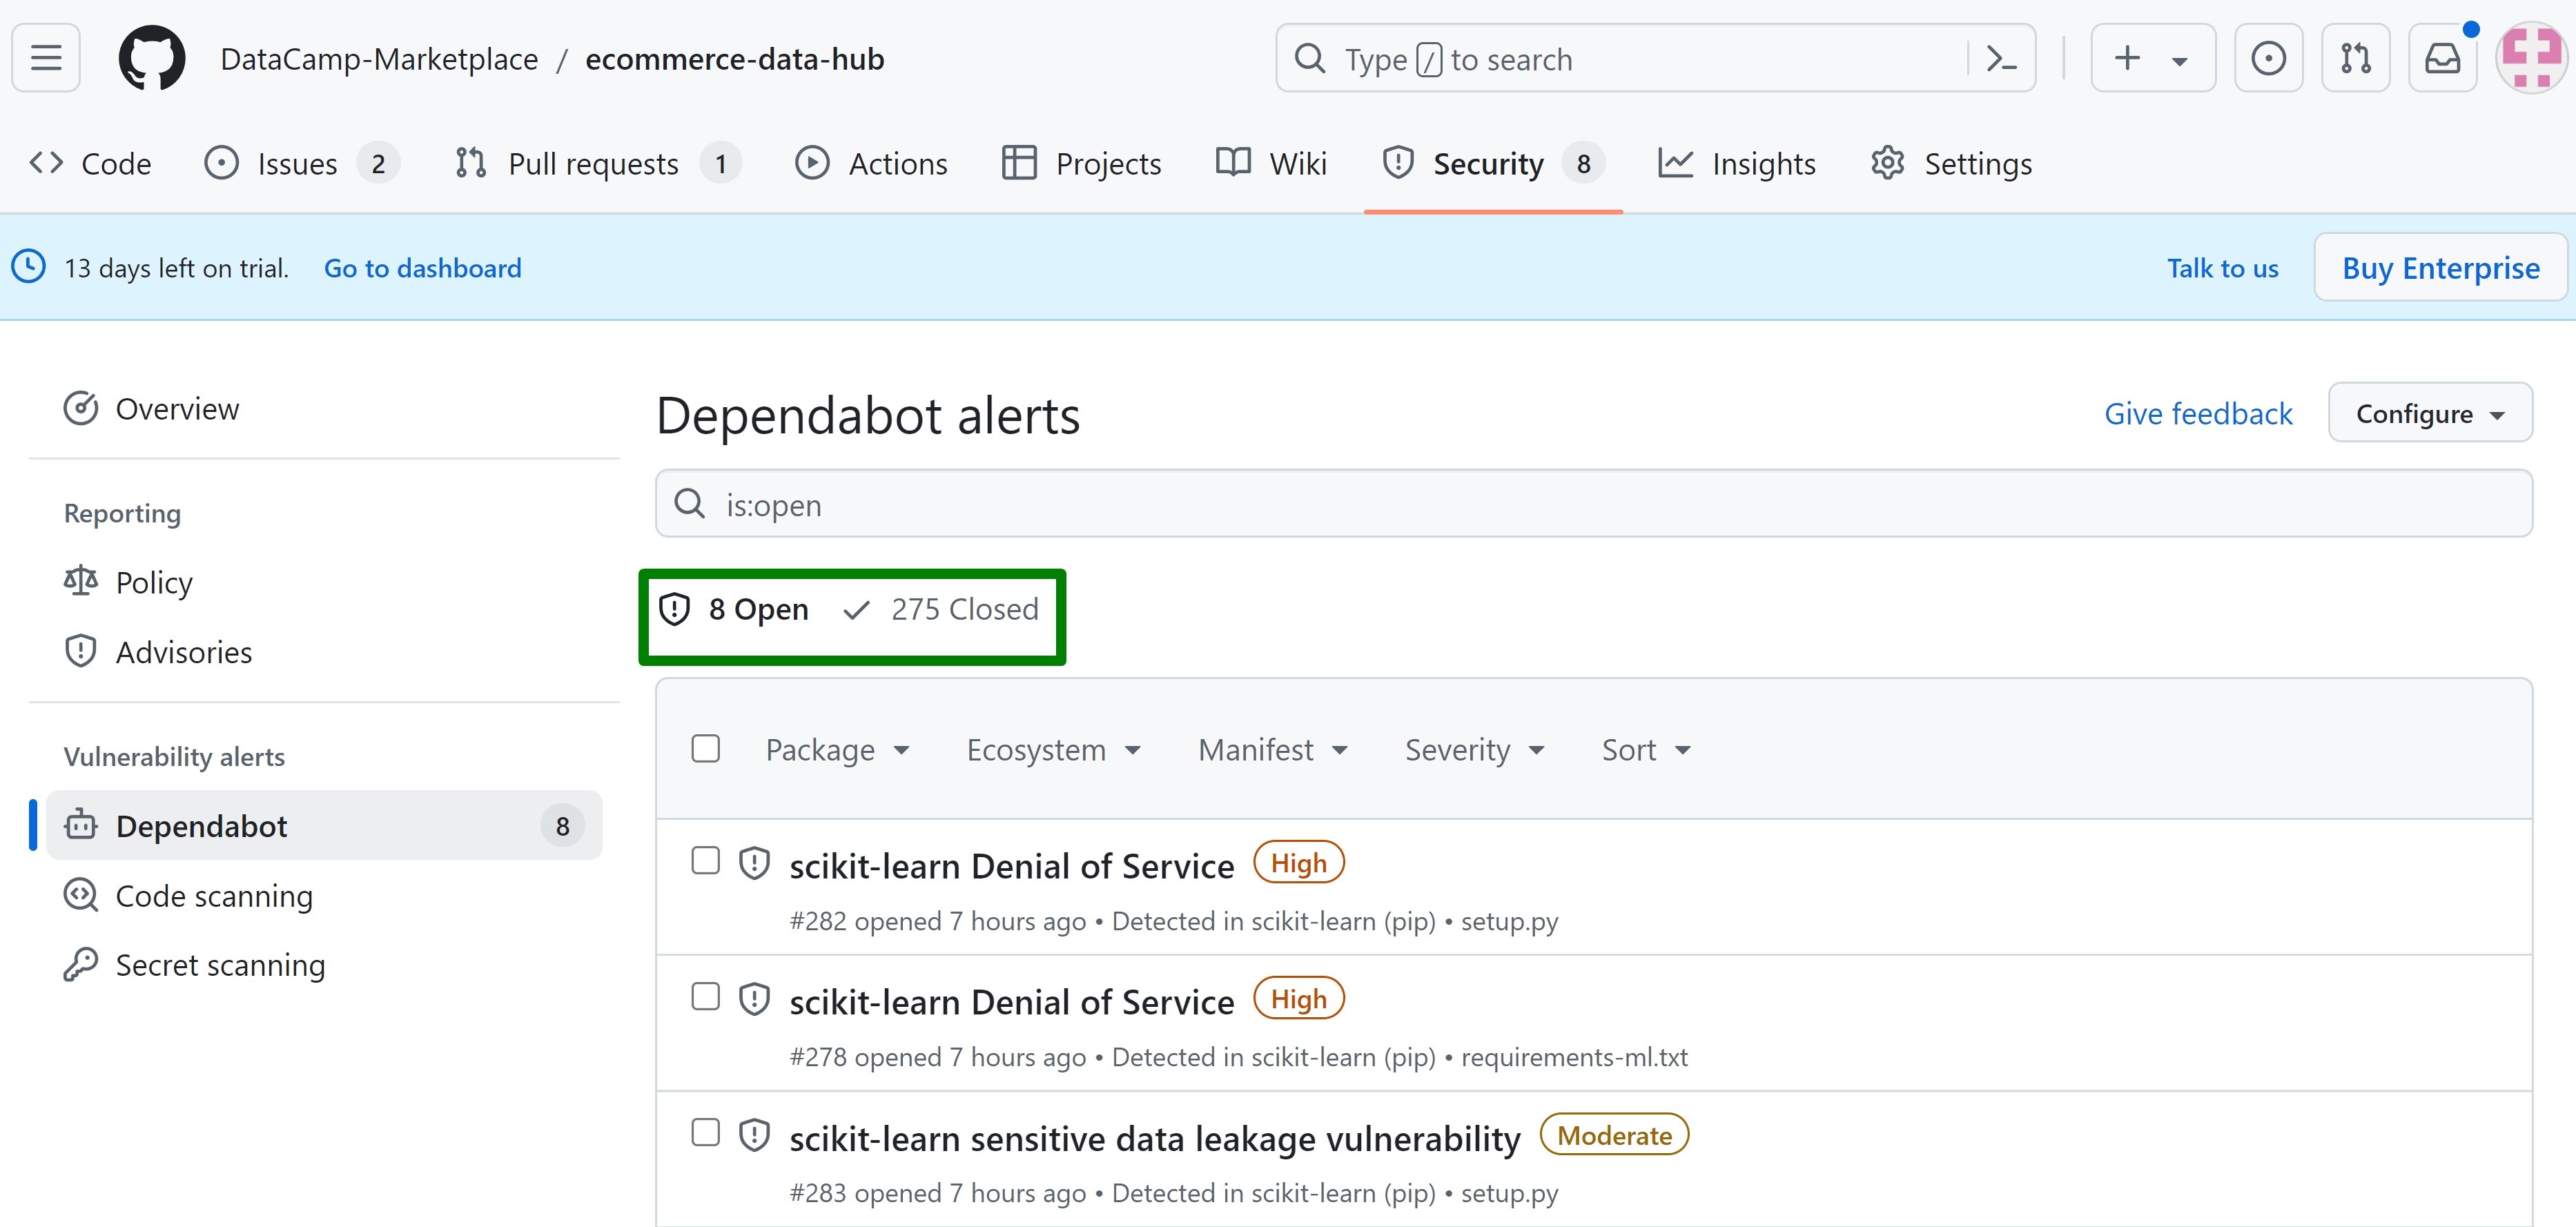Open ecommerce-data-hub repository link
The image size is (2576, 1227).
pyautogui.click(x=735, y=59)
